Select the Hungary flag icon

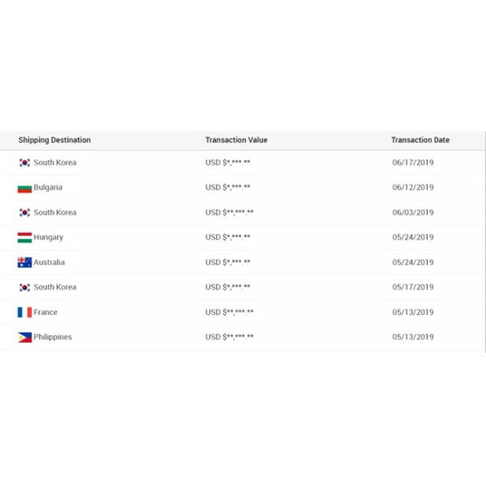tap(24, 238)
